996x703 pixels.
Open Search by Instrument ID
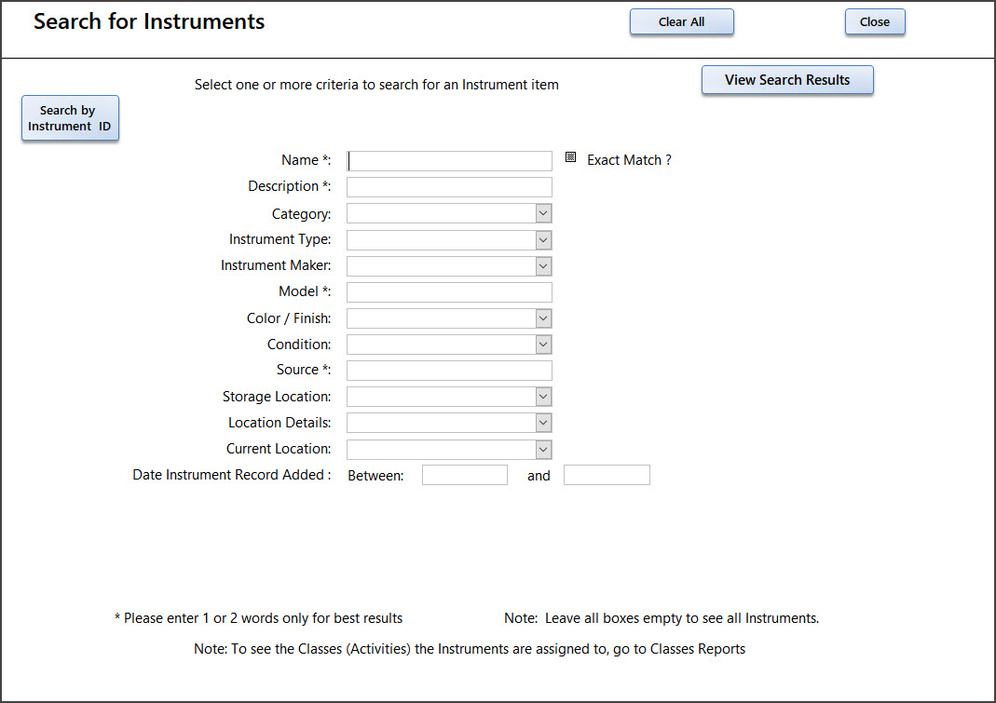click(70, 118)
